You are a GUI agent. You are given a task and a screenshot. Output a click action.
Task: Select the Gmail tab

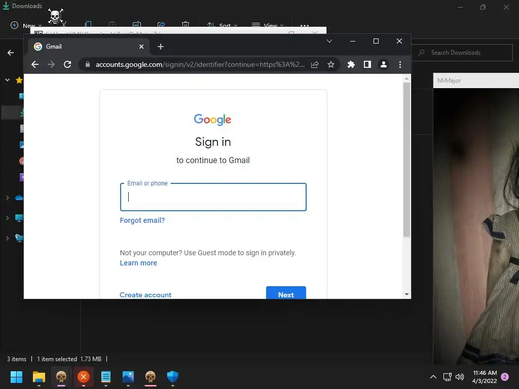(x=88, y=47)
